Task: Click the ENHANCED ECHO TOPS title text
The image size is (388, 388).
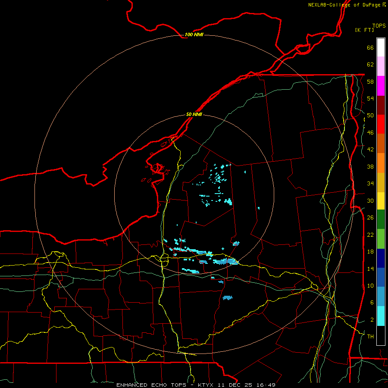Action: pyautogui.click(x=151, y=385)
